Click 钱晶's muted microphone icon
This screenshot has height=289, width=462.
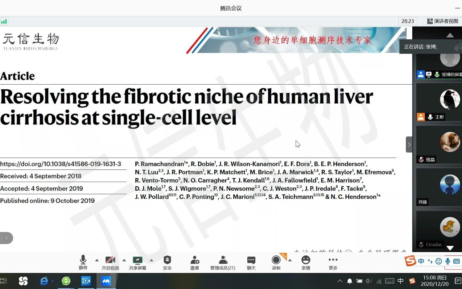(421, 159)
